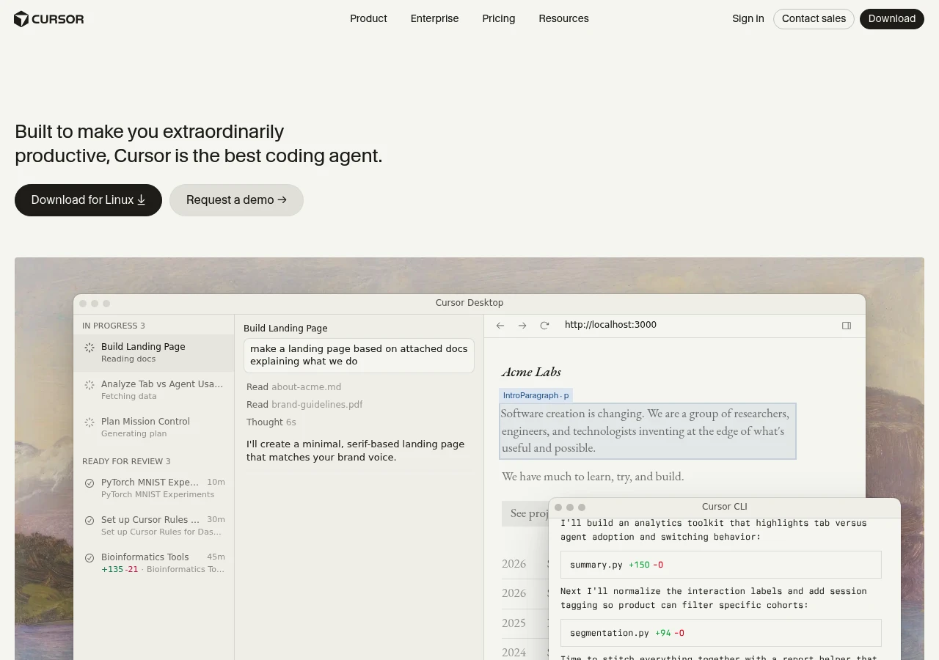Open the Pricing page
The height and width of the screenshot is (660, 939).
(499, 19)
